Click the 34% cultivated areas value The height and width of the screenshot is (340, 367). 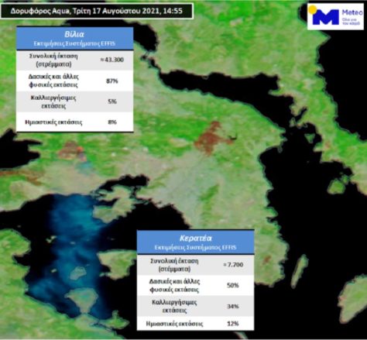233,307
